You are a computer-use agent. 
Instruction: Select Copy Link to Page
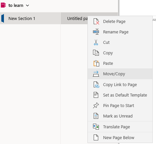(x=120, y=84)
